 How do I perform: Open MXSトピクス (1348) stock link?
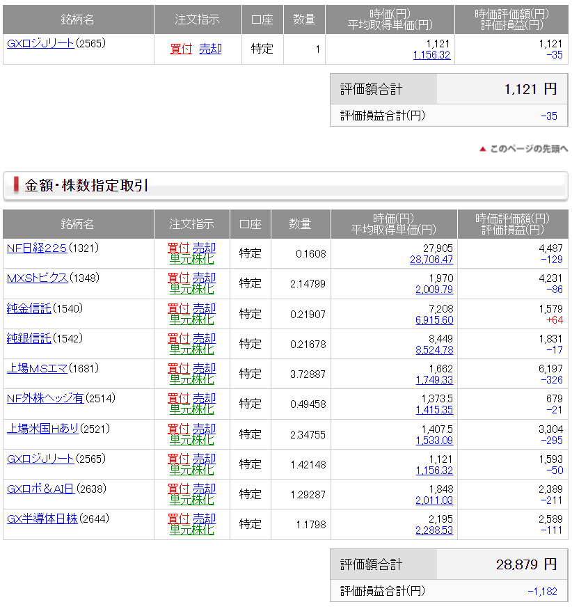click(38, 278)
